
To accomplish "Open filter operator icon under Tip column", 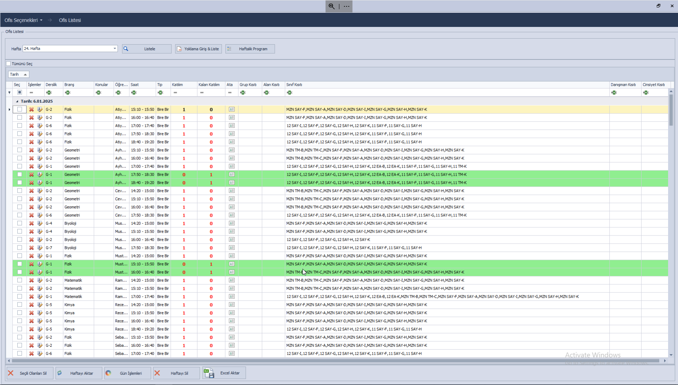I will 160,92.
